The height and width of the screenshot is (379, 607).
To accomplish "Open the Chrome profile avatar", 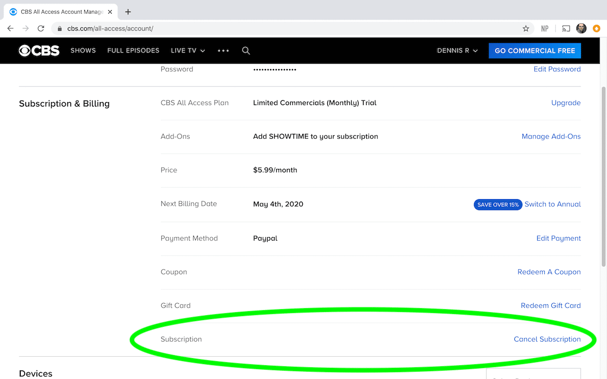I will click(581, 28).
